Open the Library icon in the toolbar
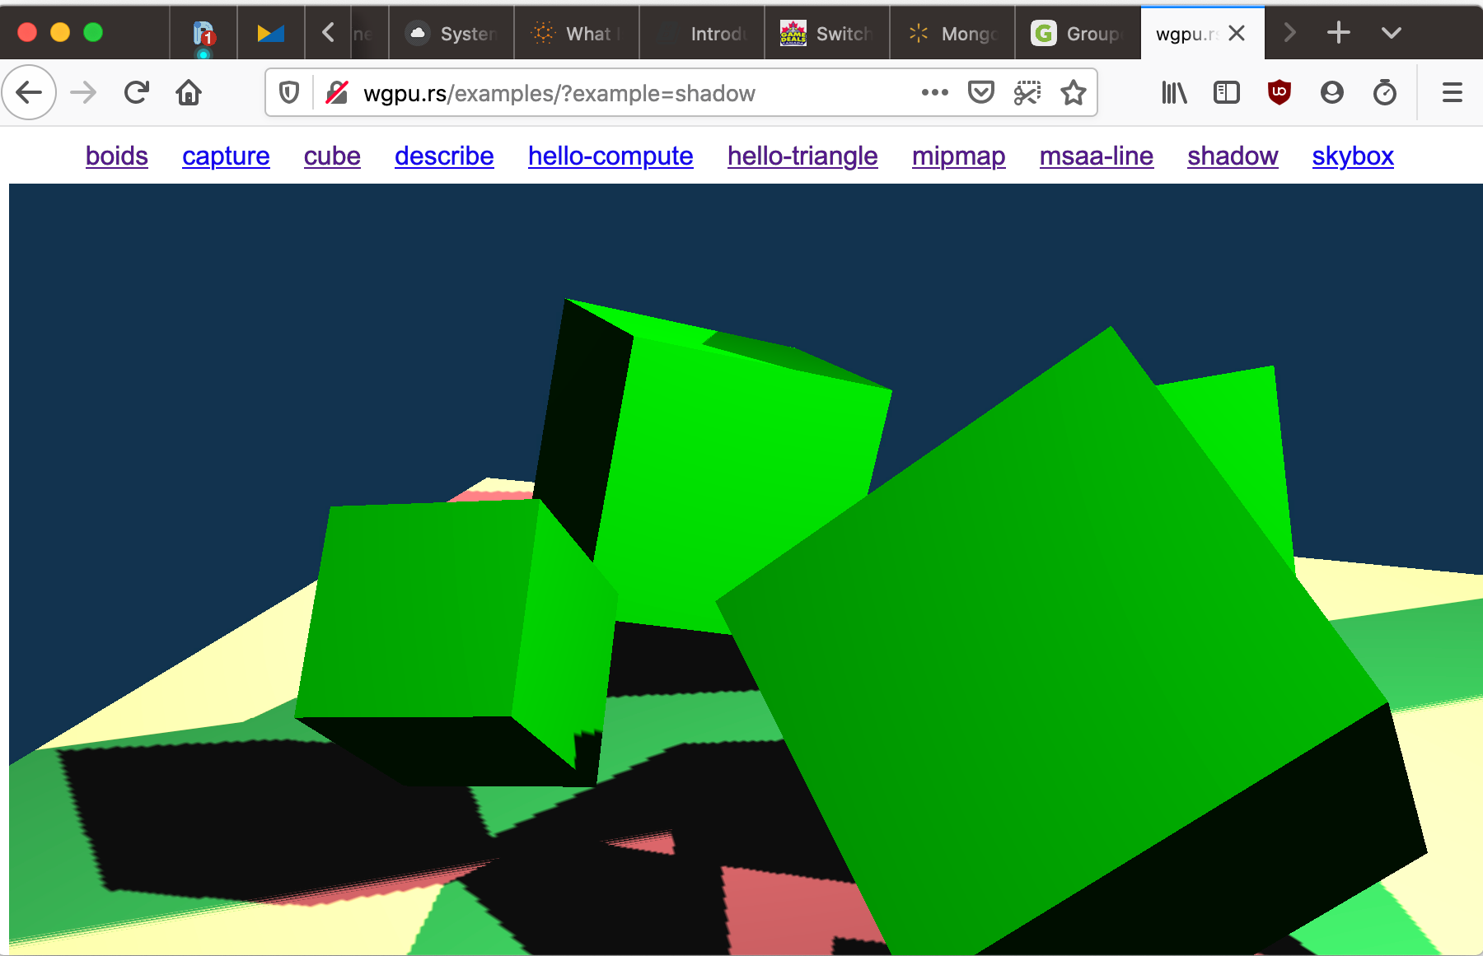The height and width of the screenshot is (956, 1483). (x=1173, y=92)
